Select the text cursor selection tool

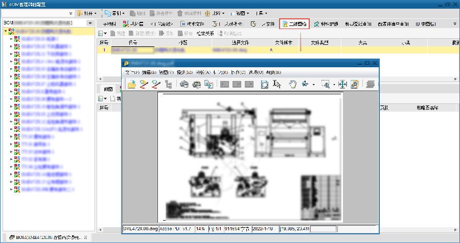coord(278,85)
